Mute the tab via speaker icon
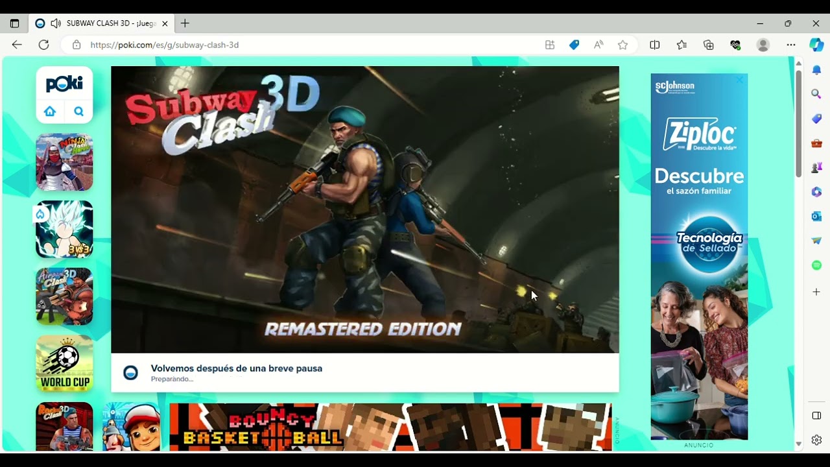 tap(56, 23)
